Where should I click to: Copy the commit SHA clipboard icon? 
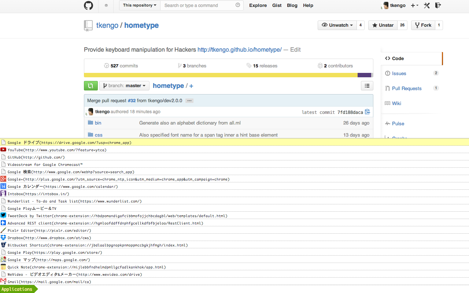pyautogui.click(x=368, y=112)
